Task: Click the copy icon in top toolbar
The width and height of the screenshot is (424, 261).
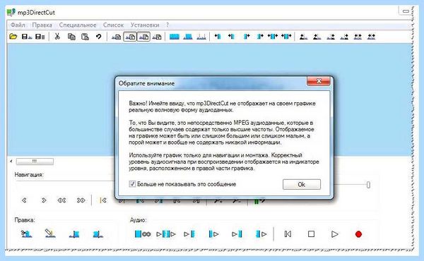Action: (x=71, y=37)
